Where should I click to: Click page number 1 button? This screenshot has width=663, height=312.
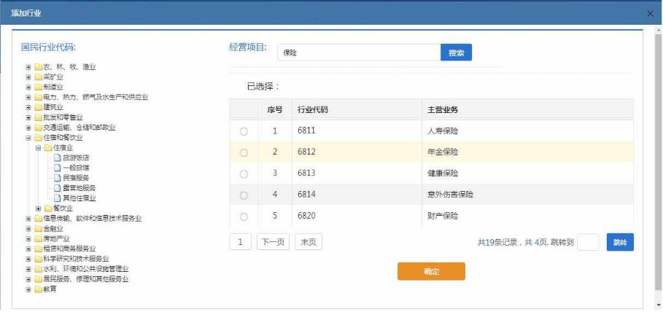241,242
